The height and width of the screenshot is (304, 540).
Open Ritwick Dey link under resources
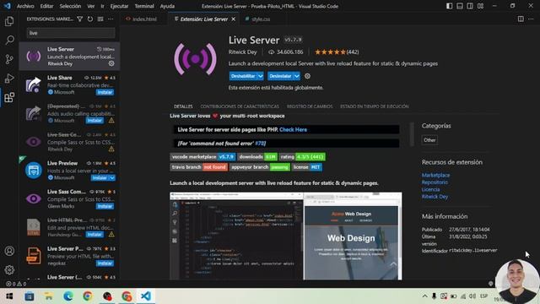435,197
